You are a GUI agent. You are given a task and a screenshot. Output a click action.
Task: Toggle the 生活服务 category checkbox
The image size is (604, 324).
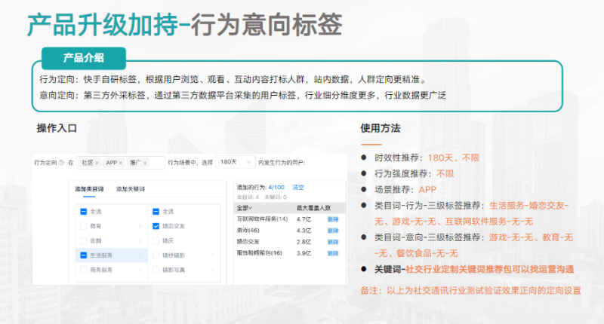[84, 255]
